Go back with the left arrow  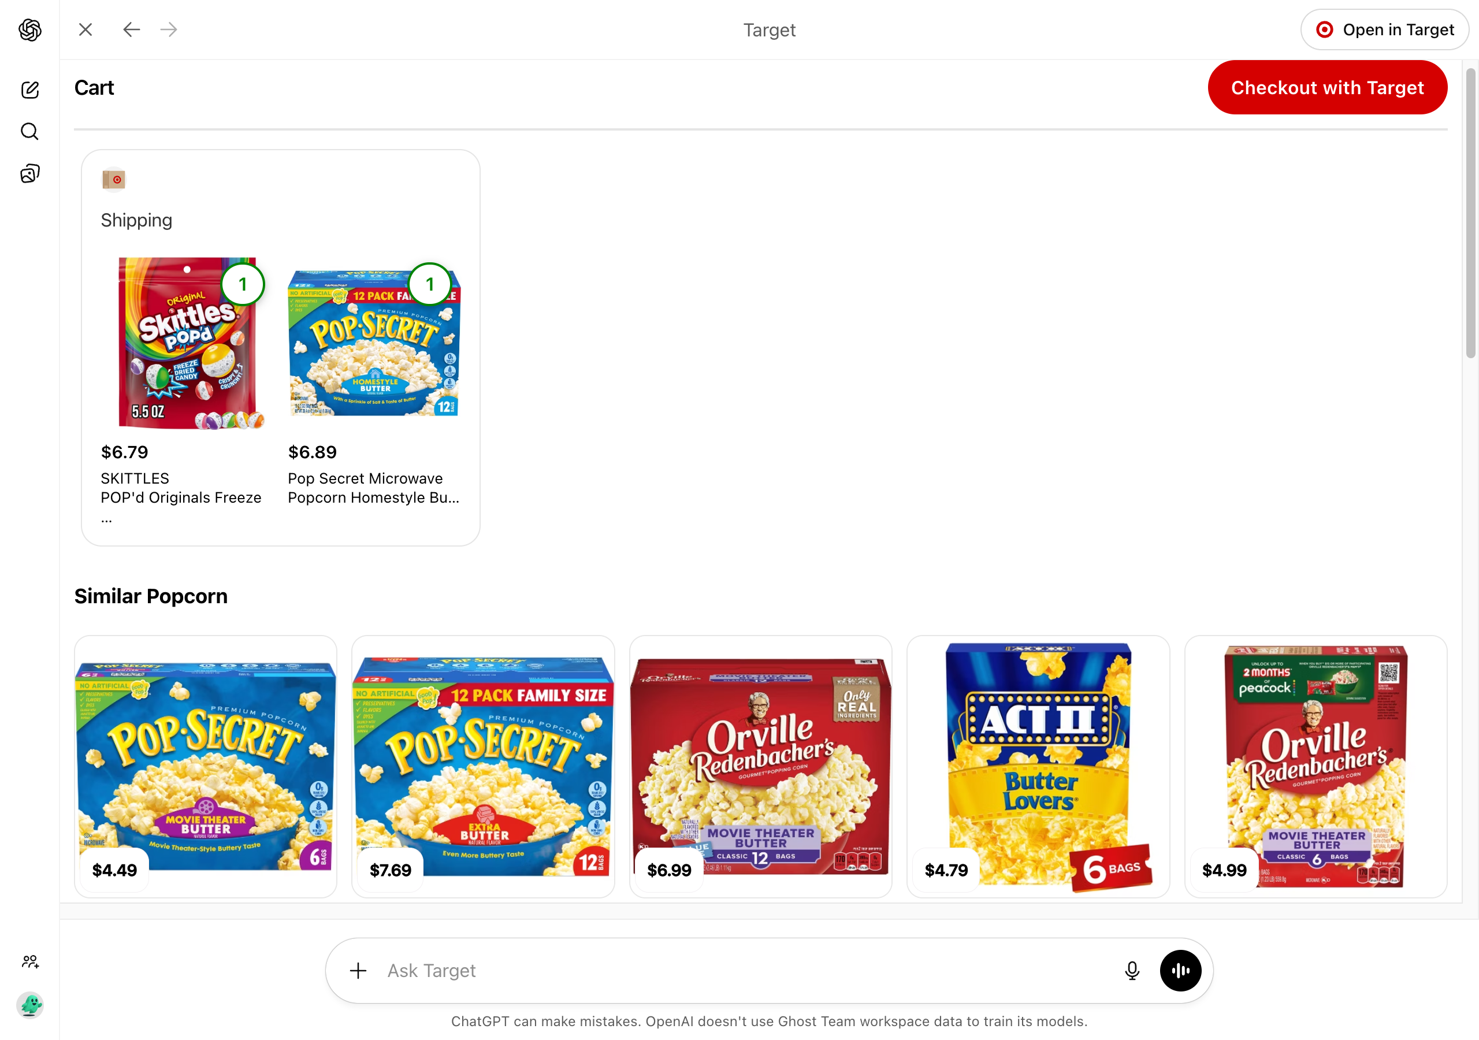131,29
